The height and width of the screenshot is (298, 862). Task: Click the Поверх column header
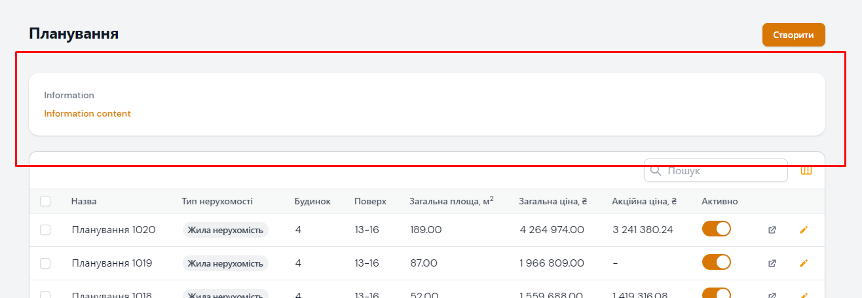[x=370, y=201]
